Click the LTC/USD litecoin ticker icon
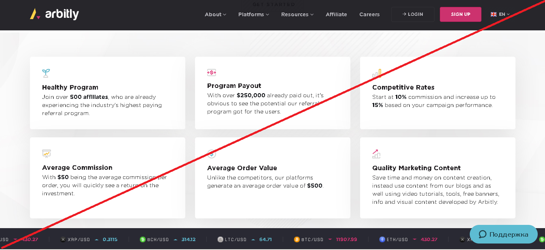Viewport: 545px width, 250px height. pos(220,239)
